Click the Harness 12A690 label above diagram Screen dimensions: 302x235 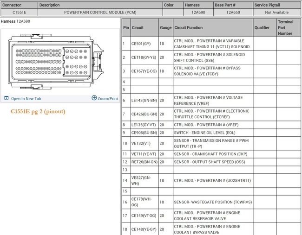(15, 21)
